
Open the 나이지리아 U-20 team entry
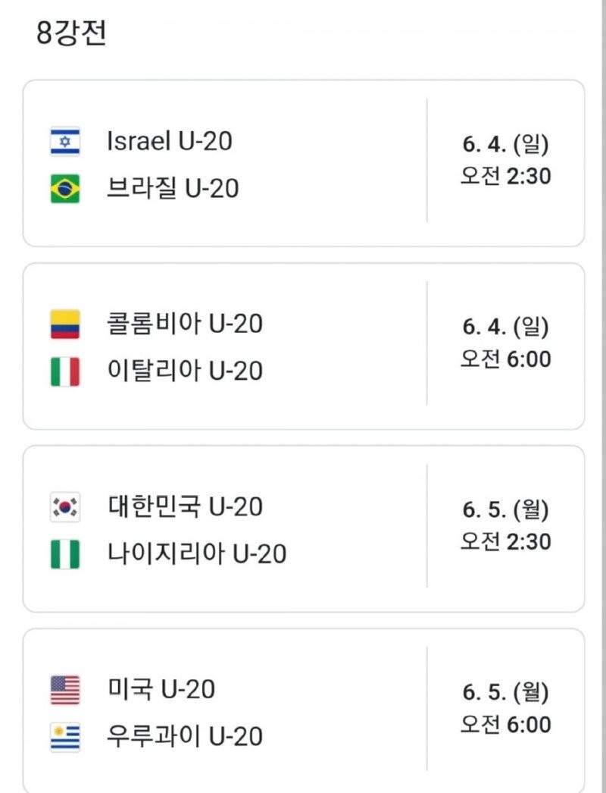(x=197, y=553)
